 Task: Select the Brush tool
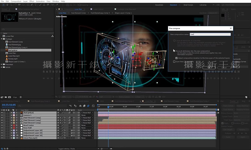click(x=40, y=5)
